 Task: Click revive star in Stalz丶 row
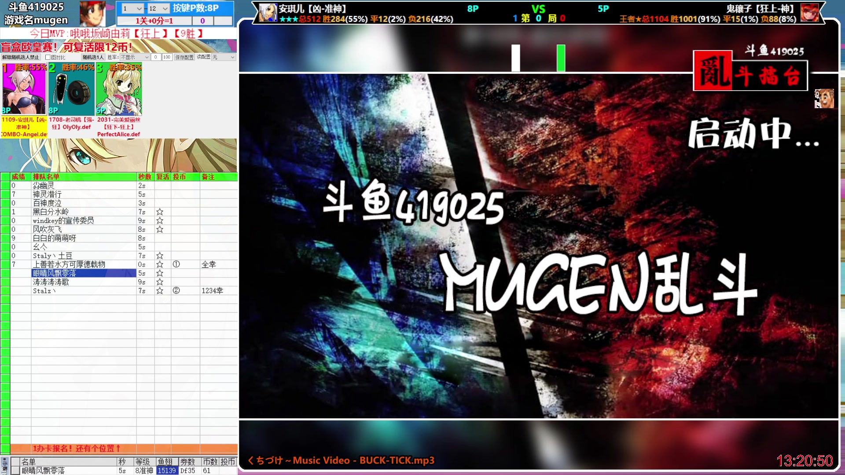coord(160,291)
